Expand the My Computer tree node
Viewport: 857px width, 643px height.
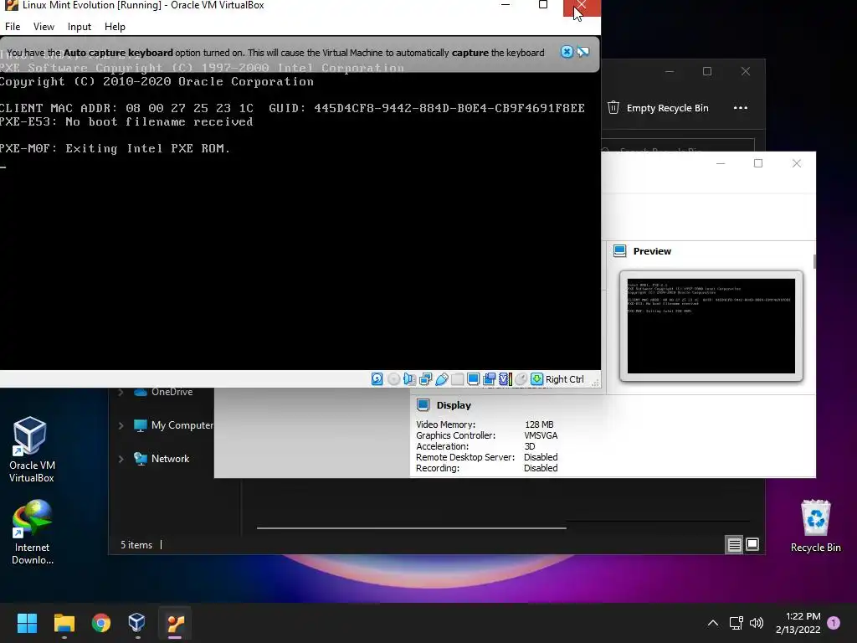pos(121,425)
